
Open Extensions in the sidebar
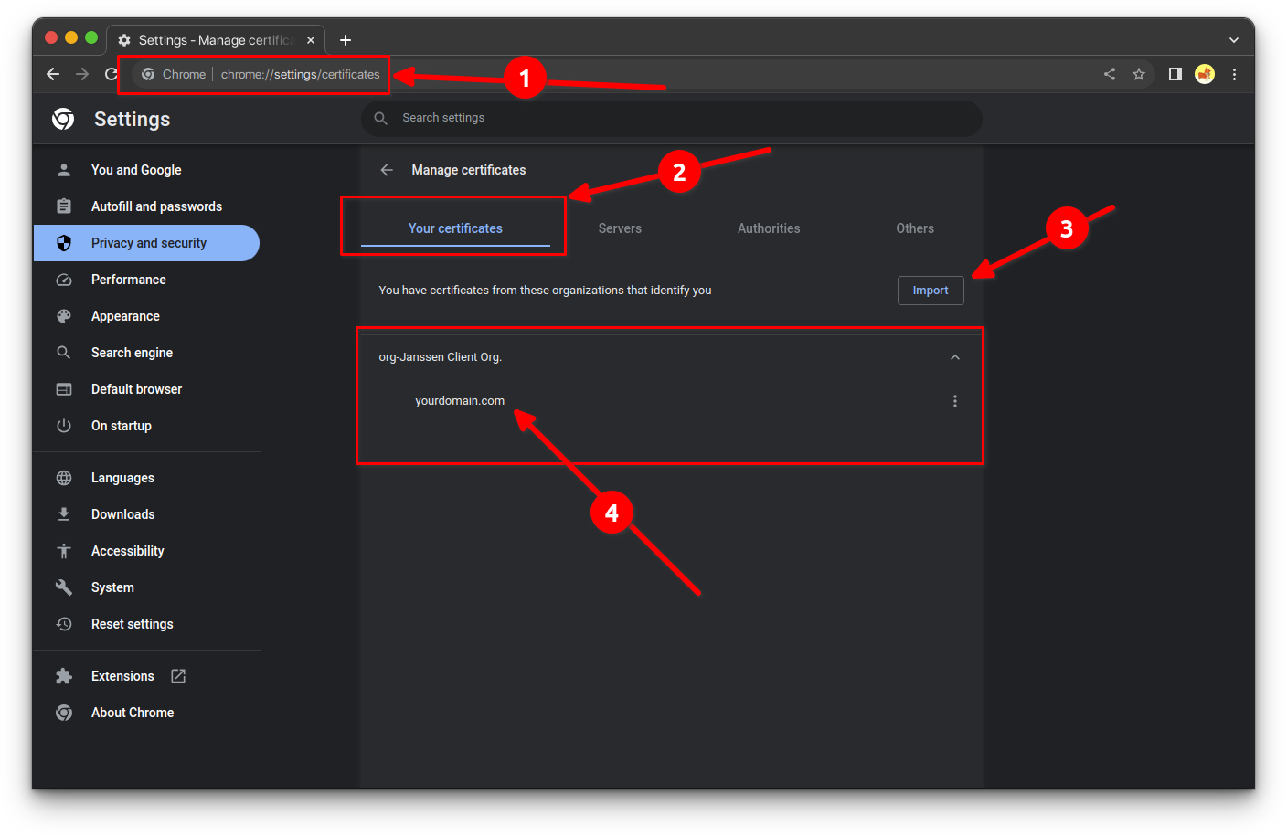tap(122, 676)
